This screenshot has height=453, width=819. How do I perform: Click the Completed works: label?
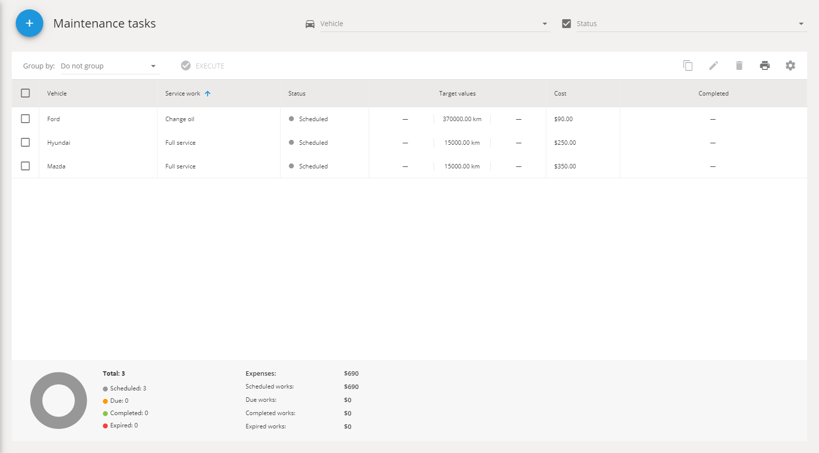click(x=271, y=413)
